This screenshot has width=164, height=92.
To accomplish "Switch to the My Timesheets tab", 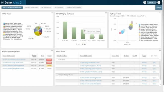I will 46,8.
